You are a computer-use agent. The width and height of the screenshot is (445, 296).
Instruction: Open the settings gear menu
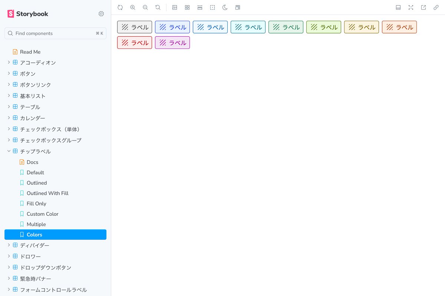point(101,14)
